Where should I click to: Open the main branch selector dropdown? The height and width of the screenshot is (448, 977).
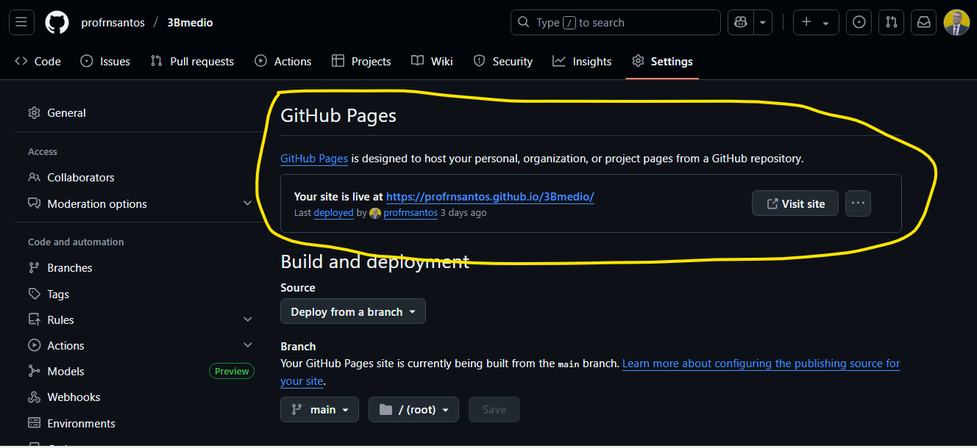pos(320,410)
